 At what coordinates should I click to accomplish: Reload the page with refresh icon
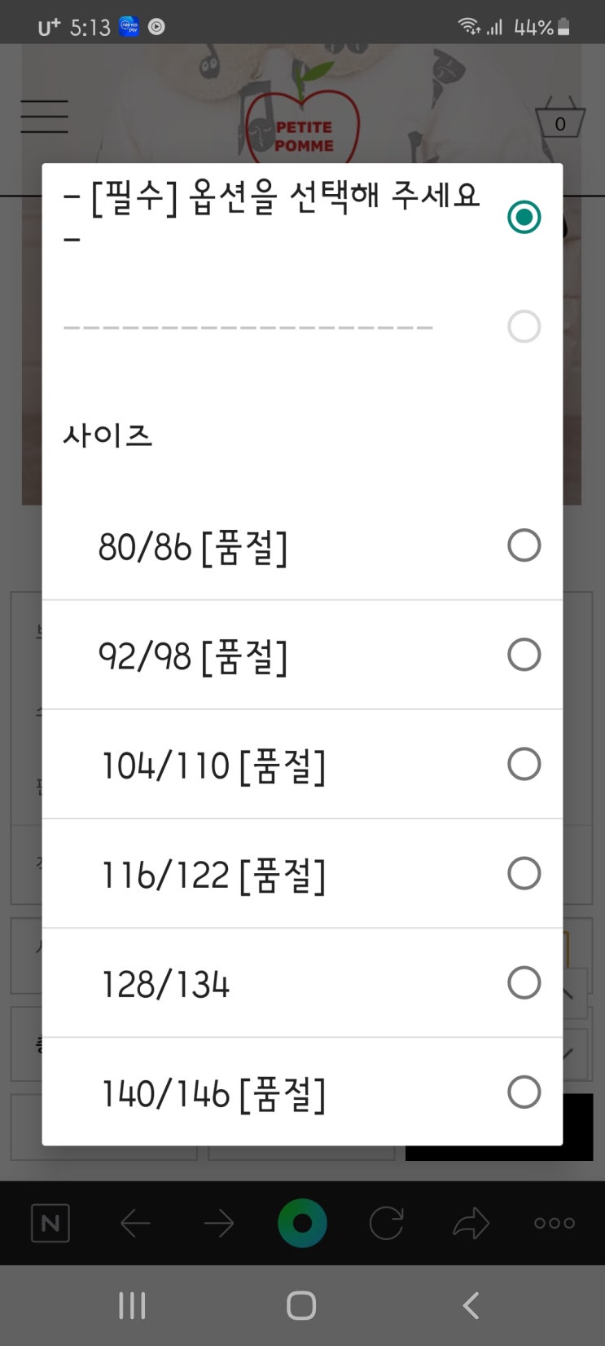[x=386, y=1223]
